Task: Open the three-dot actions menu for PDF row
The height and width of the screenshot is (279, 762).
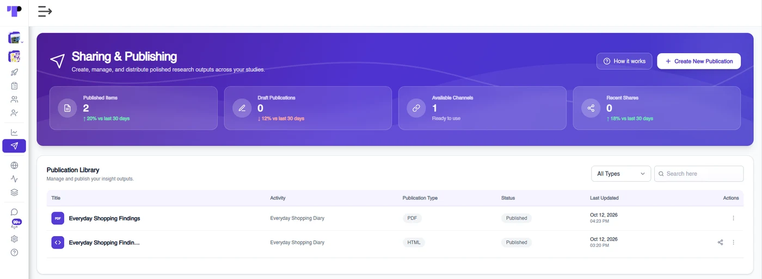Action: [733, 218]
